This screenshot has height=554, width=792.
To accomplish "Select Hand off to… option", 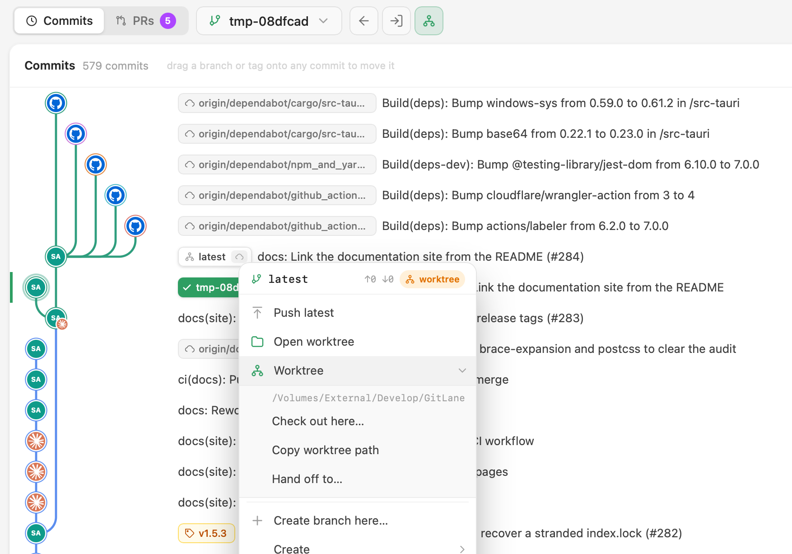I will pyautogui.click(x=357, y=479).
